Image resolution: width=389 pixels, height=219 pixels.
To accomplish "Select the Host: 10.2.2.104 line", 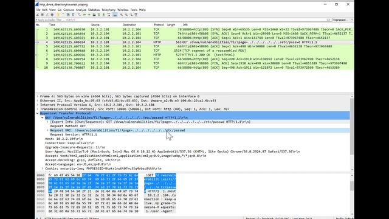I will pos(64,139).
